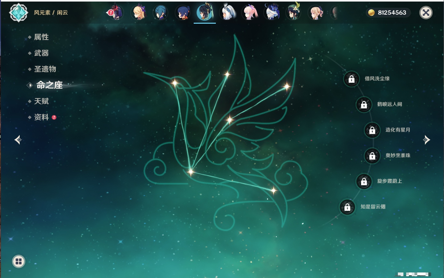444x278 pixels.
Task: Open the 圣遗物 artifacts menu
Action: click(45, 69)
